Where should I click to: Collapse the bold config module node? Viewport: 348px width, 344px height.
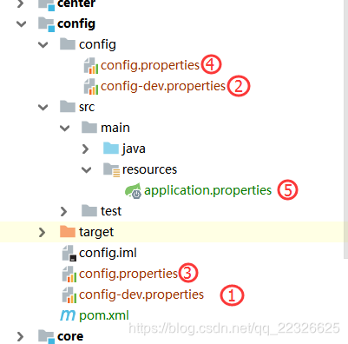(x=22, y=23)
